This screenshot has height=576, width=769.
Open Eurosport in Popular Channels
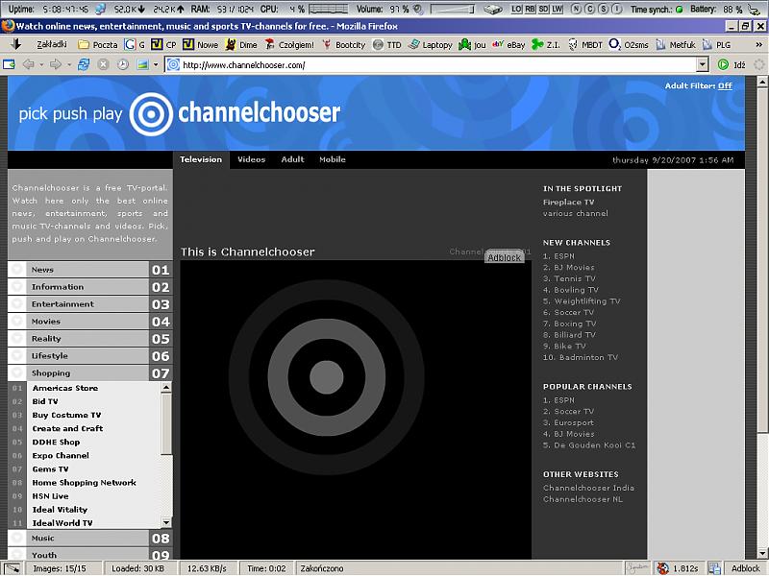click(x=573, y=422)
